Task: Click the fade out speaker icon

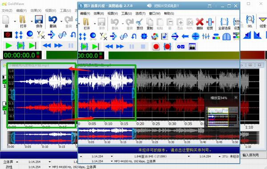Action: pos(258,35)
